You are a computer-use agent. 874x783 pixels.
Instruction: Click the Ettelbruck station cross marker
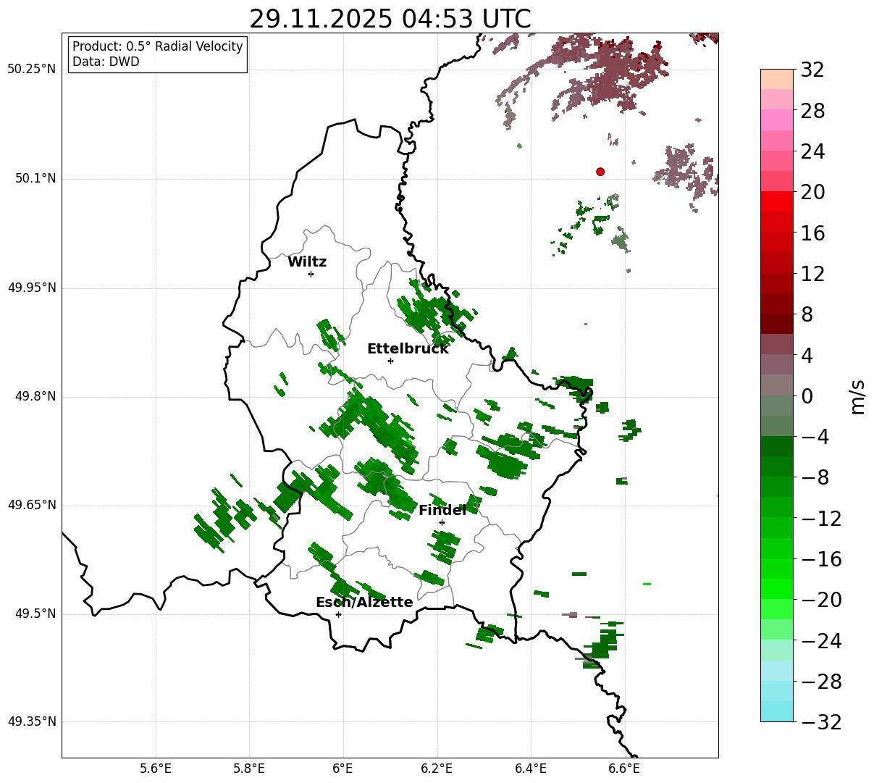tap(390, 361)
